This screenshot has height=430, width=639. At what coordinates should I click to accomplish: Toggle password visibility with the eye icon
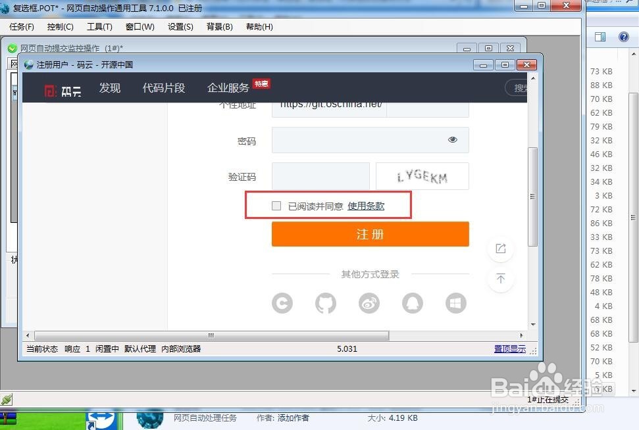(452, 139)
